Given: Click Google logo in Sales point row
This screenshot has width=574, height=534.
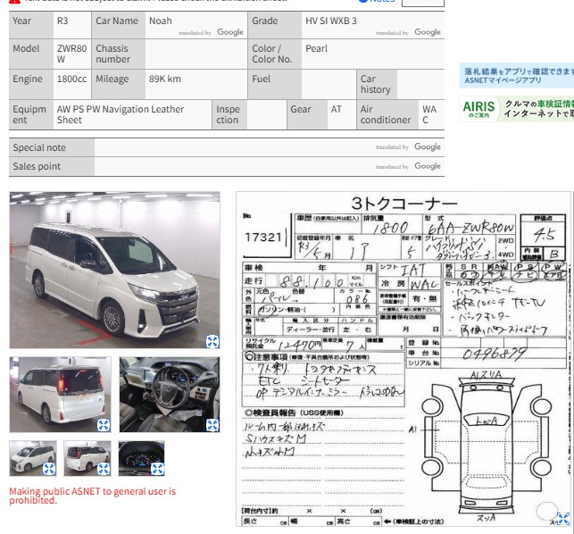Looking at the screenshot, I should [428, 166].
